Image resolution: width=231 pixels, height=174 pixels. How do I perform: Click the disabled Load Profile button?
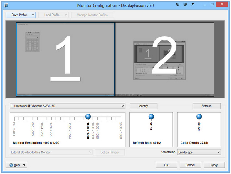(x=54, y=15)
